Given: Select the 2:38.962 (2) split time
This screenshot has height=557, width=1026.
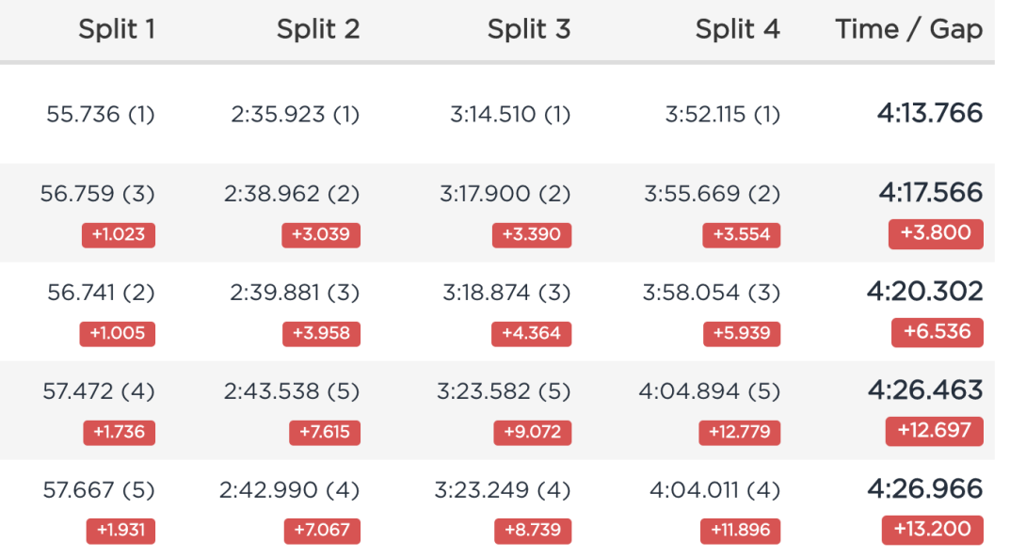Looking at the screenshot, I should (292, 194).
